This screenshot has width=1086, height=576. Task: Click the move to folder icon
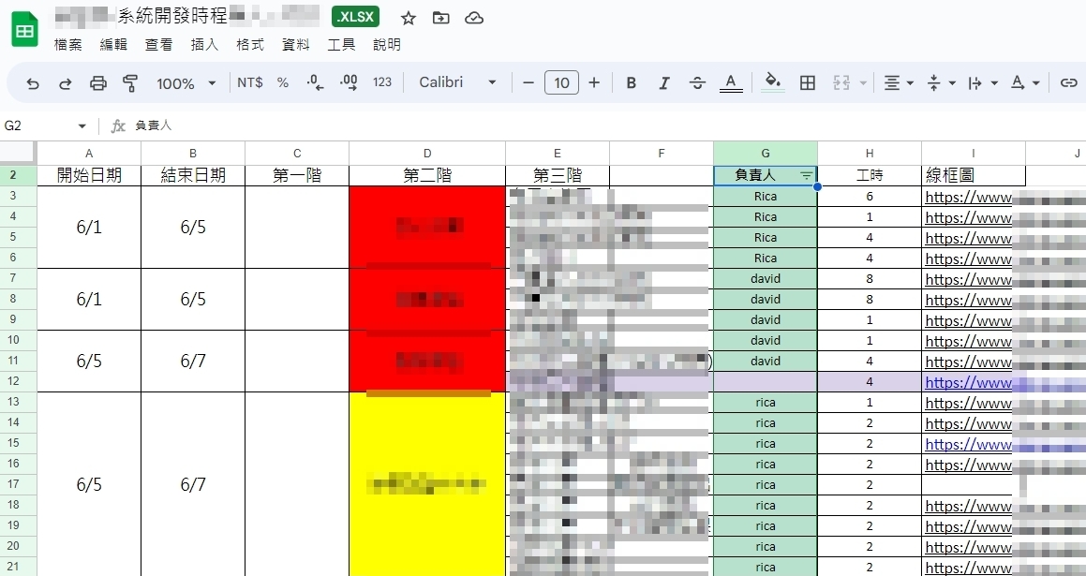click(440, 18)
